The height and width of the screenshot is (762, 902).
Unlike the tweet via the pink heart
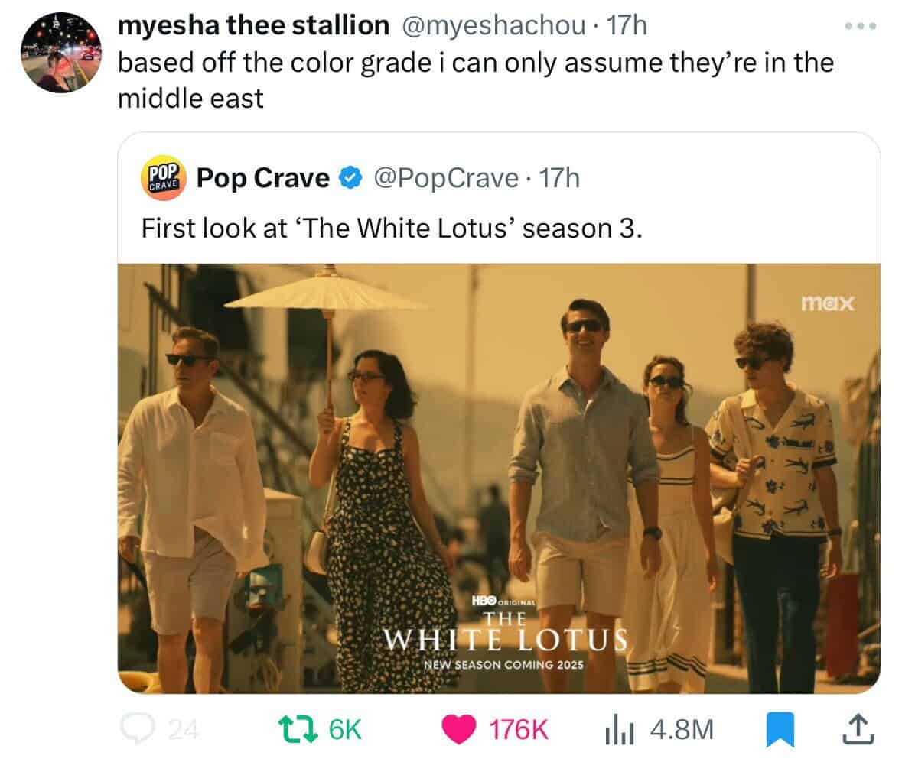458,730
